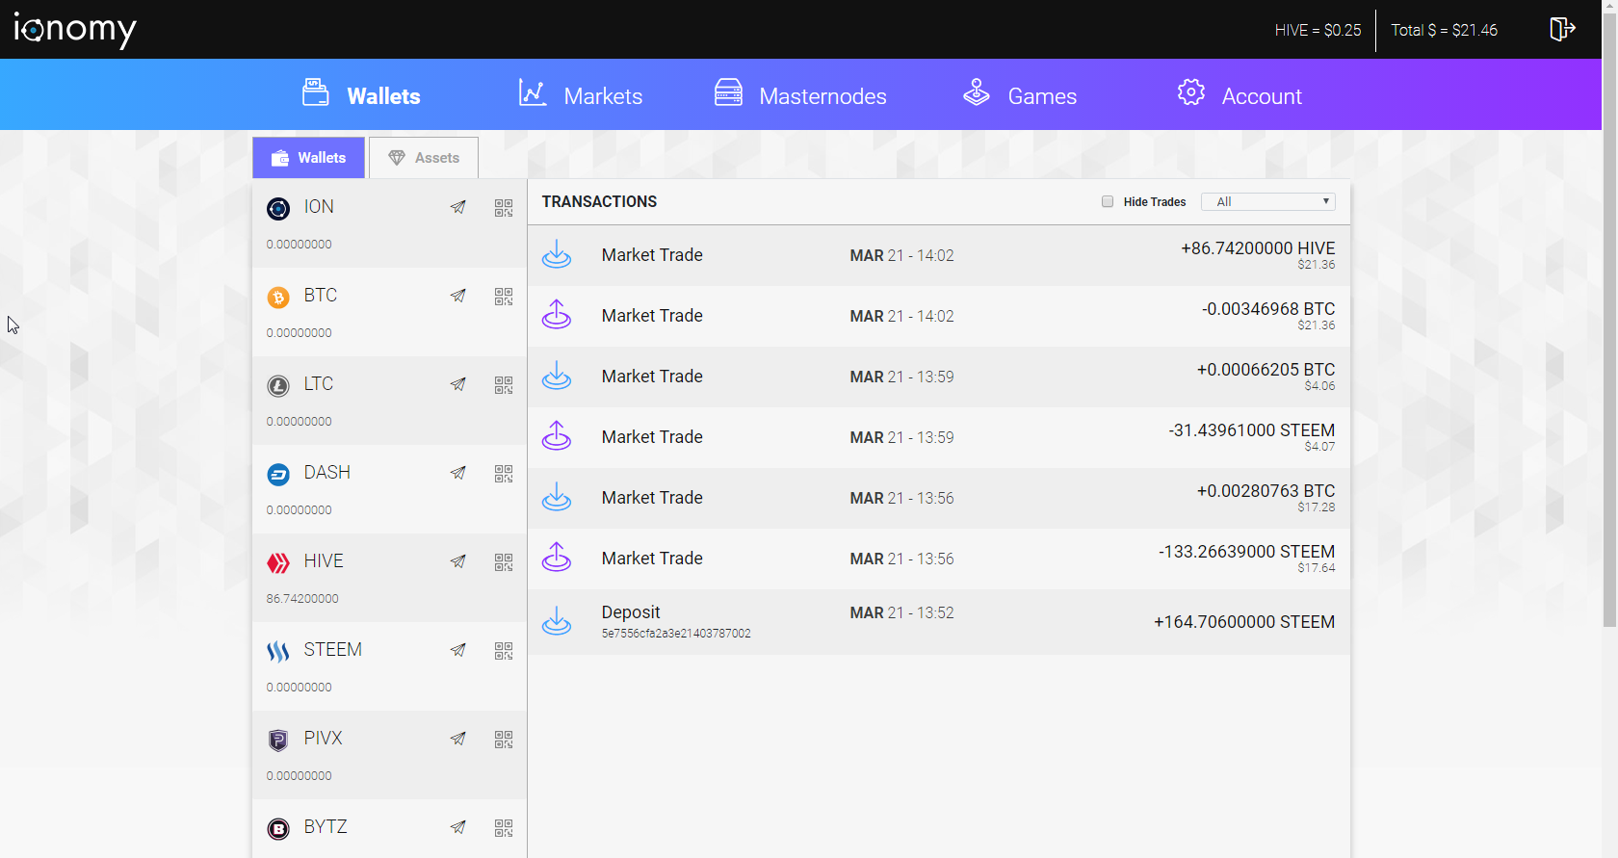
Task: Open Account settings
Action: pyautogui.click(x=1240, y=94)
